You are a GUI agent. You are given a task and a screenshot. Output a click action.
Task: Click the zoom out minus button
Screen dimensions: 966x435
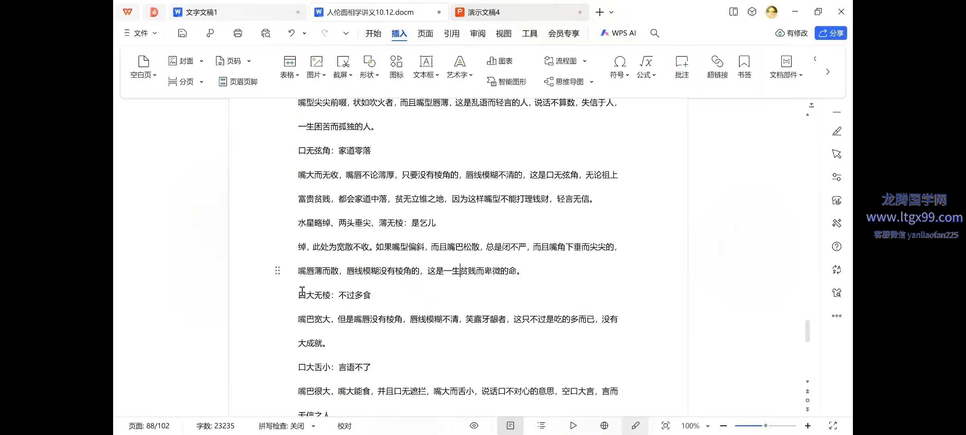click(723, 426)
